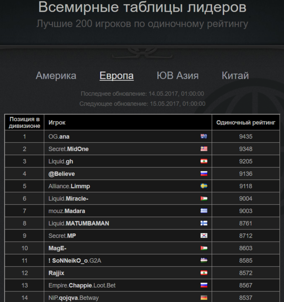Click the German flag next to NiP.qojqva.Betway

(204, 298)
